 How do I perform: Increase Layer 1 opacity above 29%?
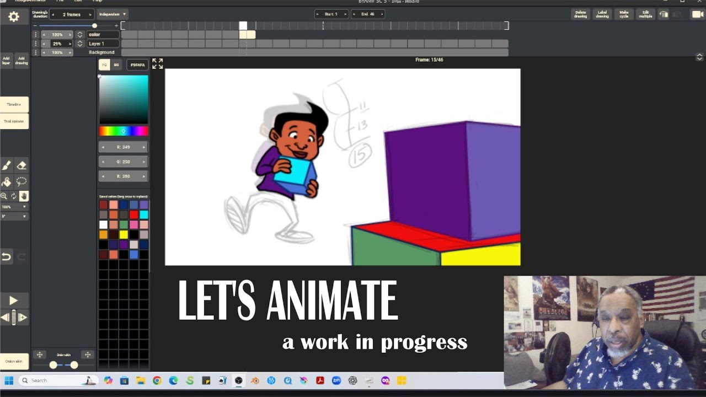(70, 44)
